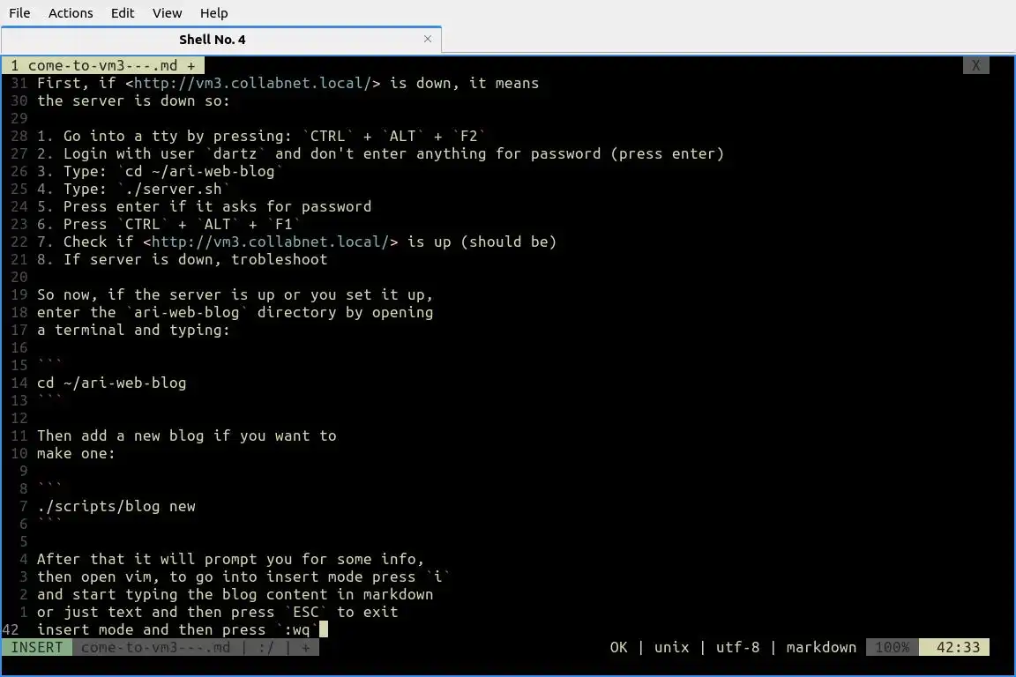Click the text 'cd ~/ari-web-blog' on line 14

pos(111,383)
